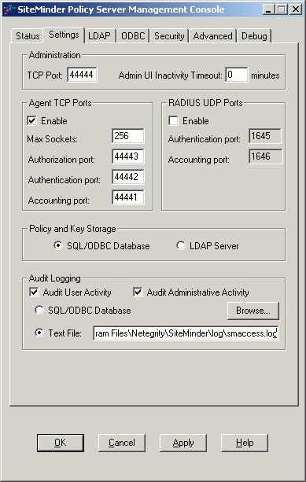This screenshot has width=306, height=482.
Task: Open Help for the console
Action: (245, 443)
